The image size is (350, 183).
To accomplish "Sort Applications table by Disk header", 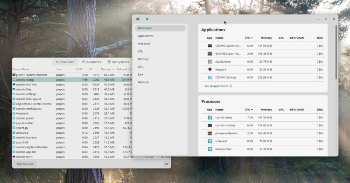I will tap(320, 38).
